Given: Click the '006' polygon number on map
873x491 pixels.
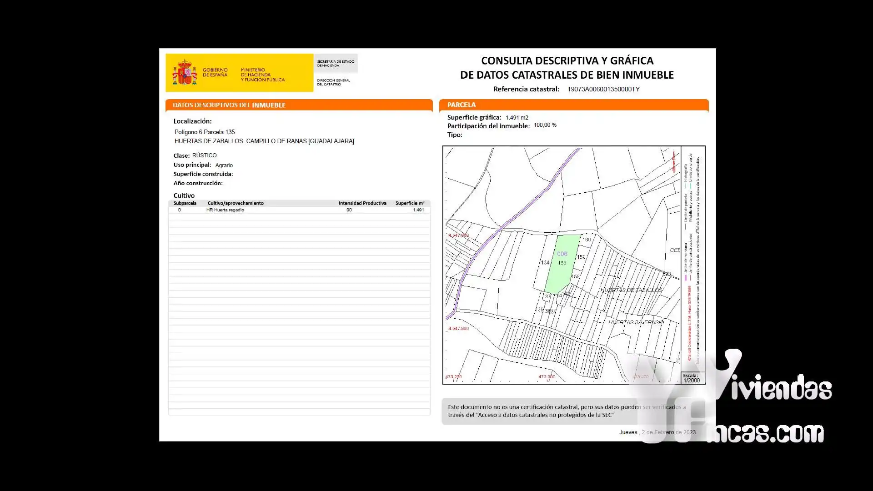Looking at the screenshot, I should coord(562,254).
